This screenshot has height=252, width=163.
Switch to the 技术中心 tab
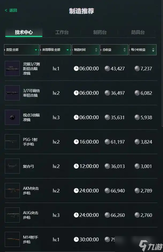click(x=24, y=32)
